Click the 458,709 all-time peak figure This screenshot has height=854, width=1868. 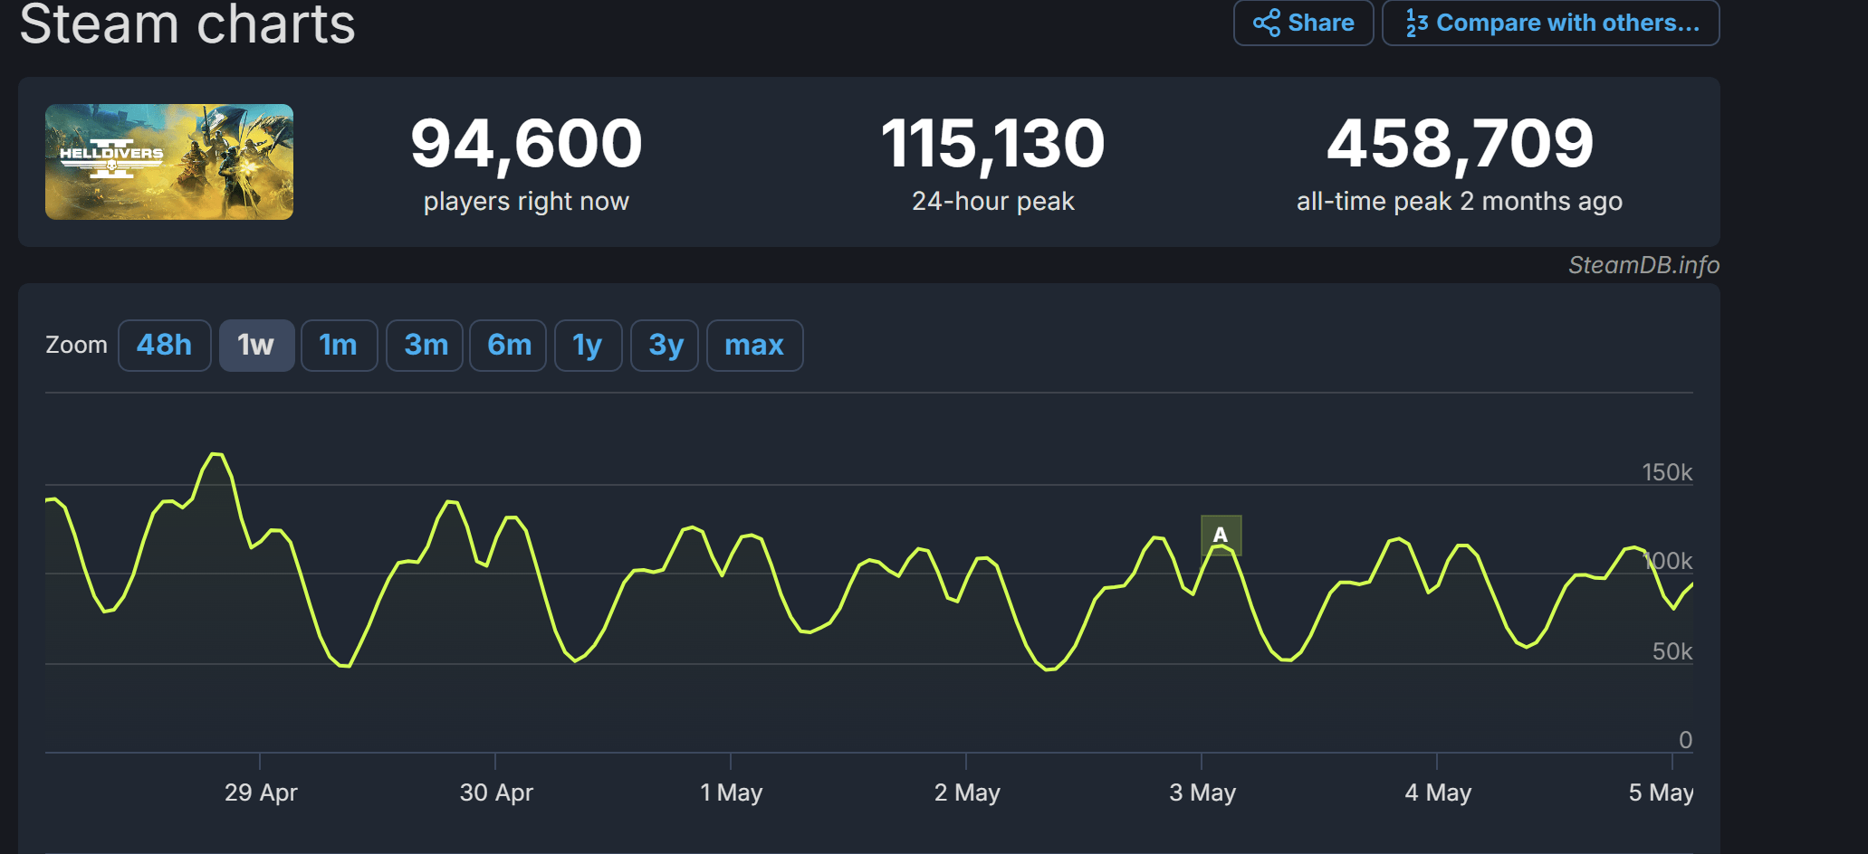pyautogui.click(x=1460, y=143)
